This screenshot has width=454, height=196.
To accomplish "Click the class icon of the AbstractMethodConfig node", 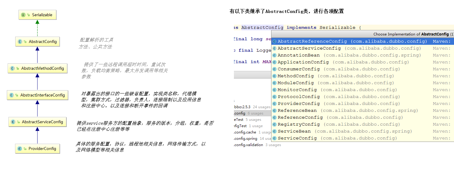I will pos(12,68).
